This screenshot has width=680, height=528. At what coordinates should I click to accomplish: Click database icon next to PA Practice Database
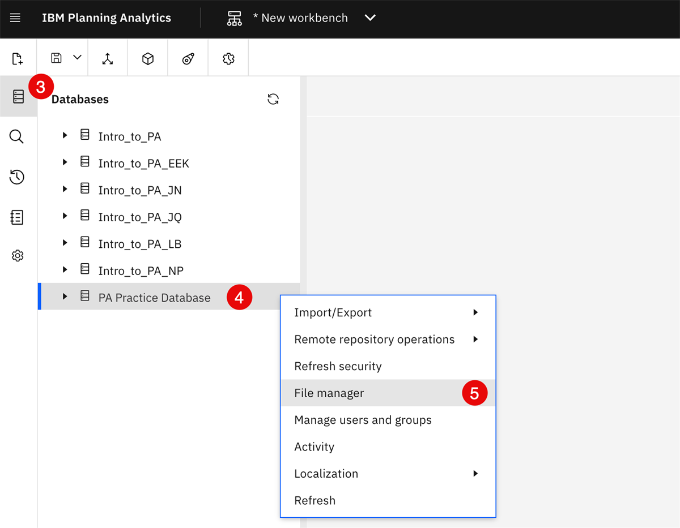85,296
